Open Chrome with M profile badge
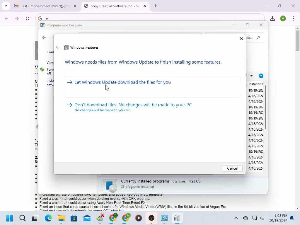The width and height of the screenshot is (300, 225). [126, 218]
